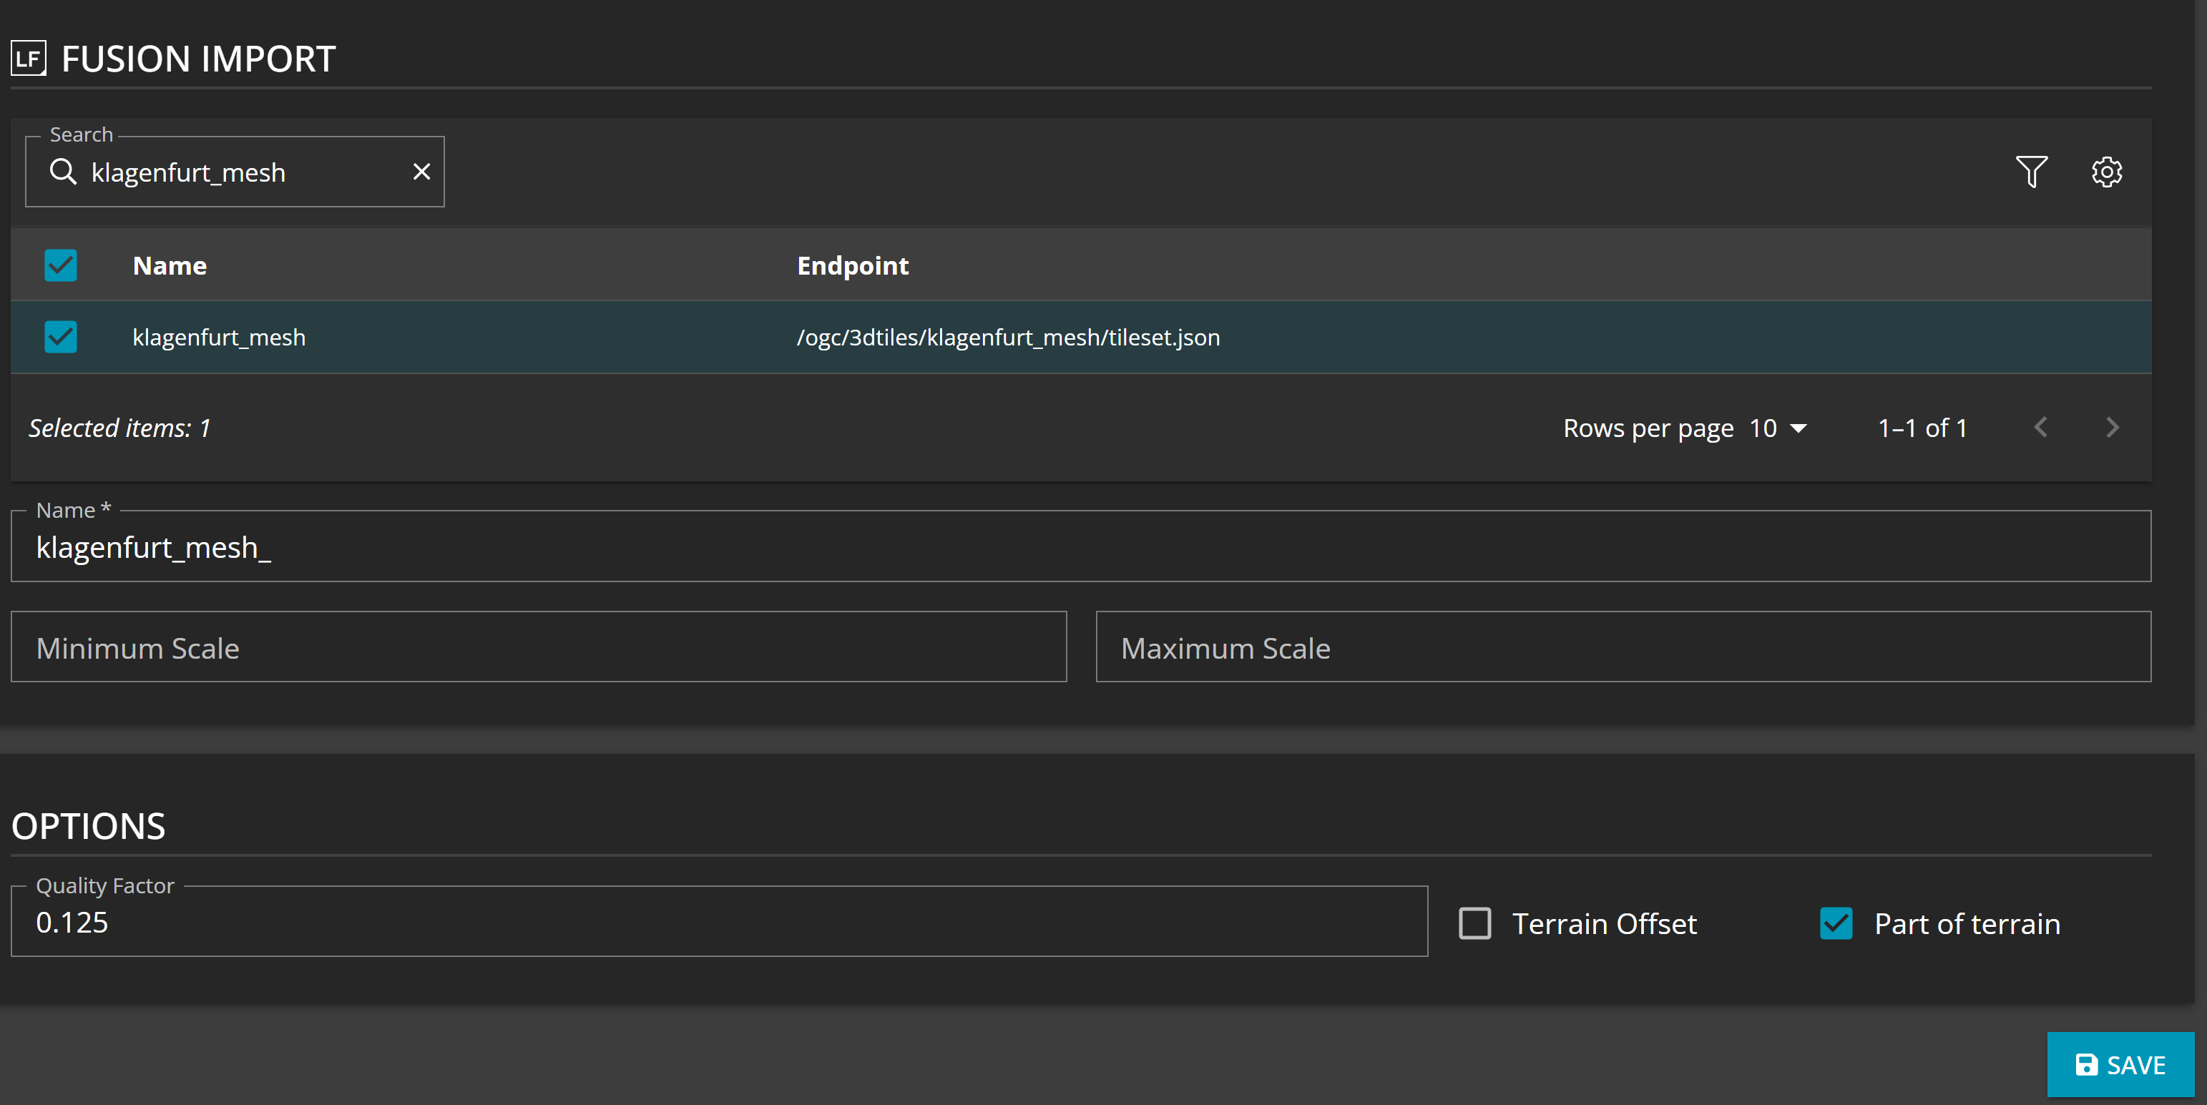The image size is (2207, 1105).
Task: Click the LF Fusion Import logo icon
Action: point(29,59)
